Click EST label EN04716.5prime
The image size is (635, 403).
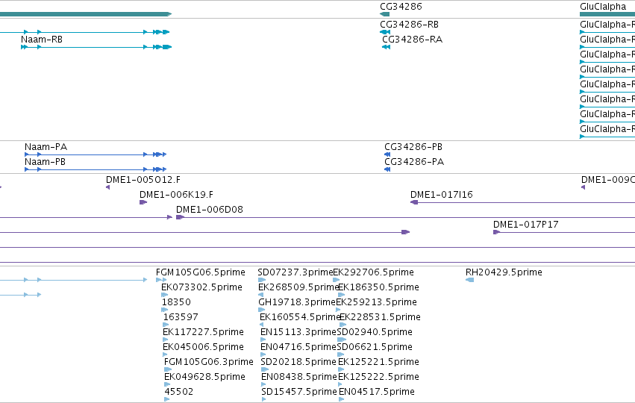tap(298, 347)
